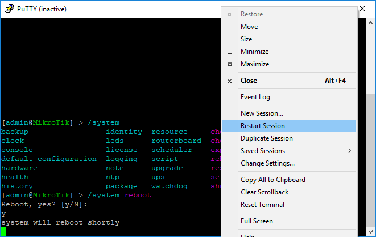
Task: Close the PuTTY window with the X button
Action: [362, 9]
